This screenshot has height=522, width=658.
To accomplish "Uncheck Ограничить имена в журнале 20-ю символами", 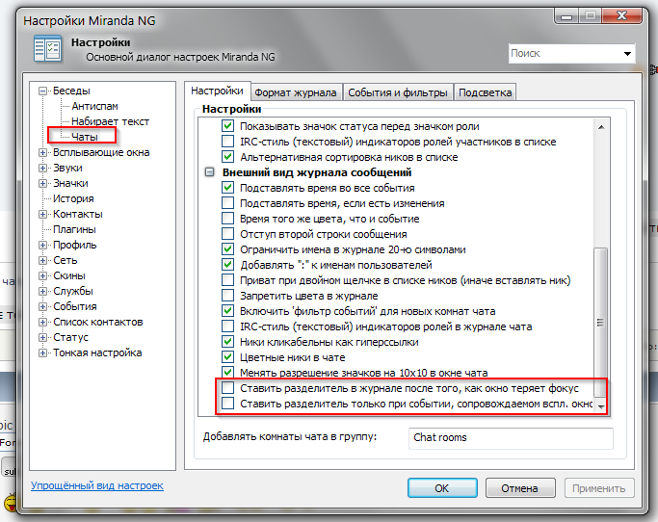I will click(228, 249).
